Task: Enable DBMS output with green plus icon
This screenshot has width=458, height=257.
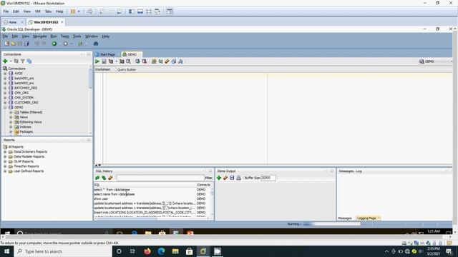Action: [x=219, y=178]
